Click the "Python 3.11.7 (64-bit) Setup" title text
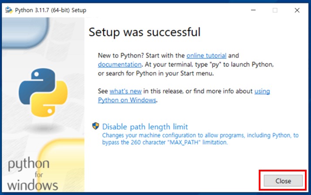This screenshot has width=311, height=195. click(50, 10)
